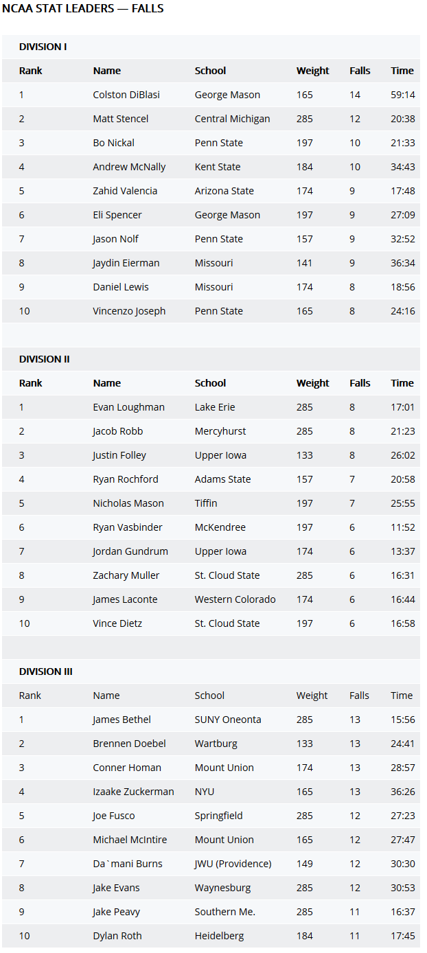Click the DIVISION III section heading
This screenshot has height=953, width=427.
[46, 671]
